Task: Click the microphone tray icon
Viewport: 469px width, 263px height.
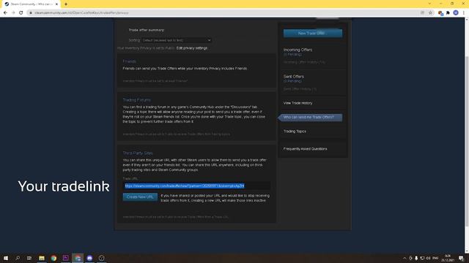Action: (416, 258)
